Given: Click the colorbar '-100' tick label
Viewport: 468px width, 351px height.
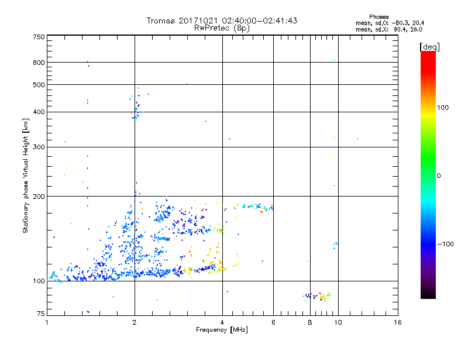Looking at the screenshot, I should [x=445, y=244].
